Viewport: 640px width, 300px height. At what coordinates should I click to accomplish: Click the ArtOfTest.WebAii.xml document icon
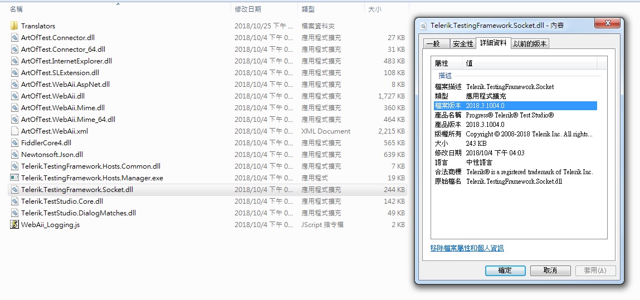point(14,131)
